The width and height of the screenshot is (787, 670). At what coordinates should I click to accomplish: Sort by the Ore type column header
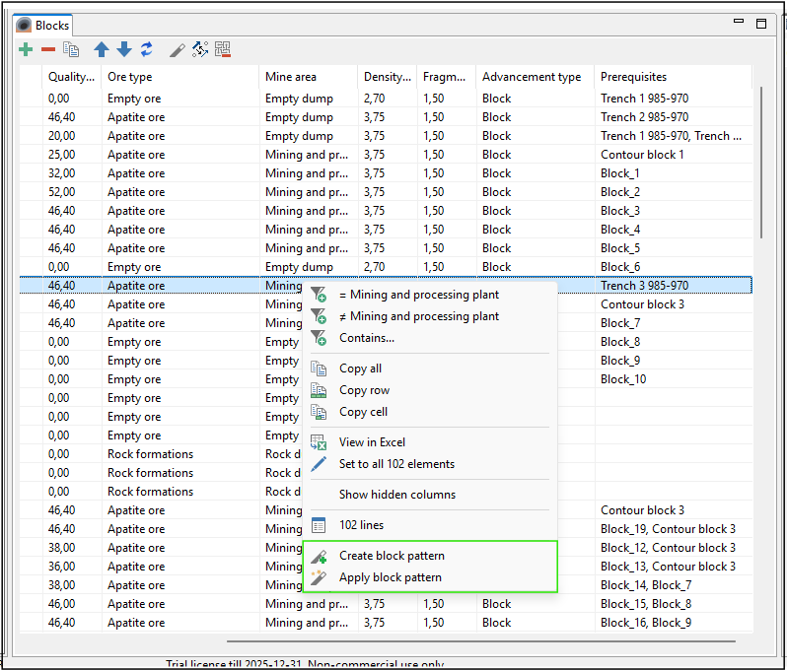(x=180, y=77)
